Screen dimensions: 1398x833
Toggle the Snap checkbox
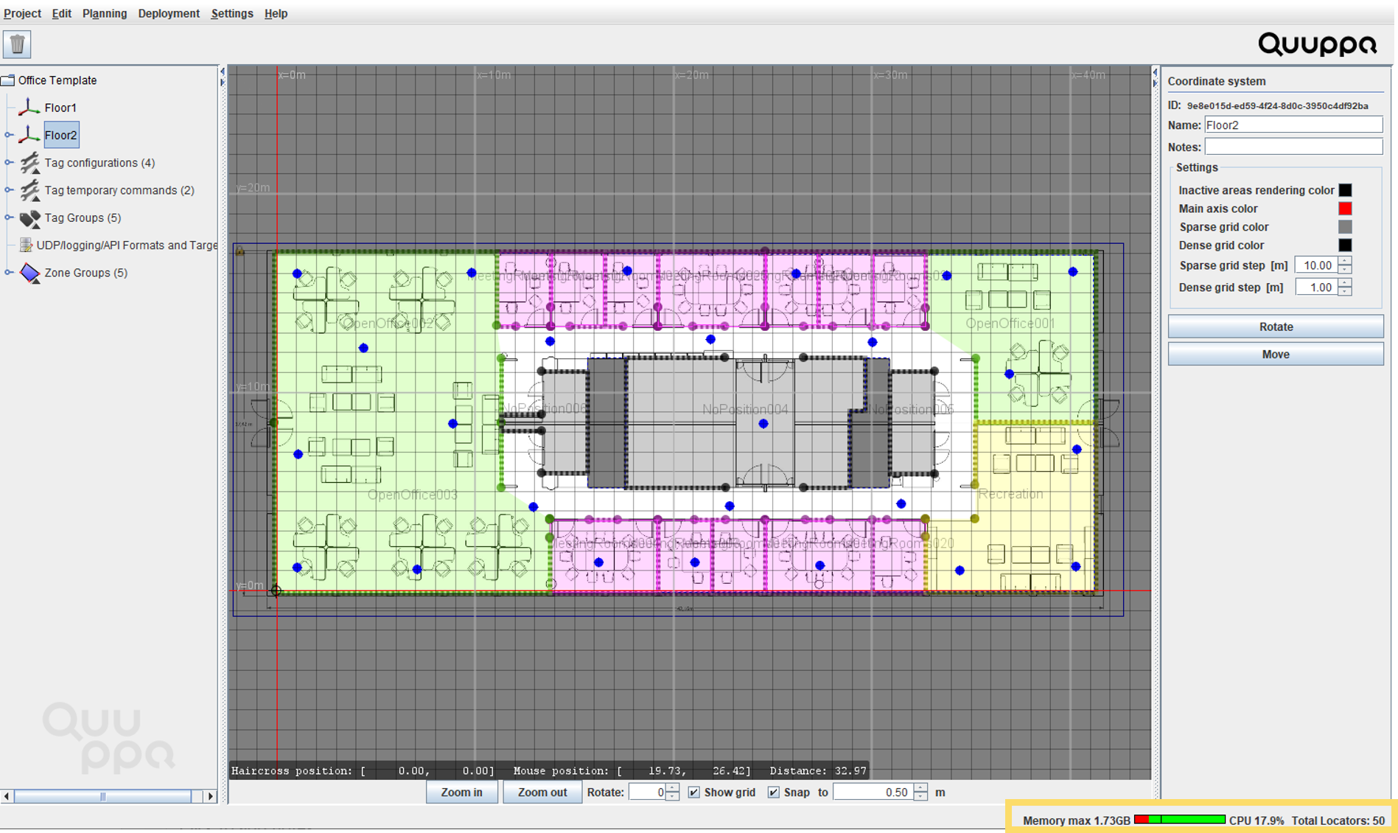click(773, 792)
